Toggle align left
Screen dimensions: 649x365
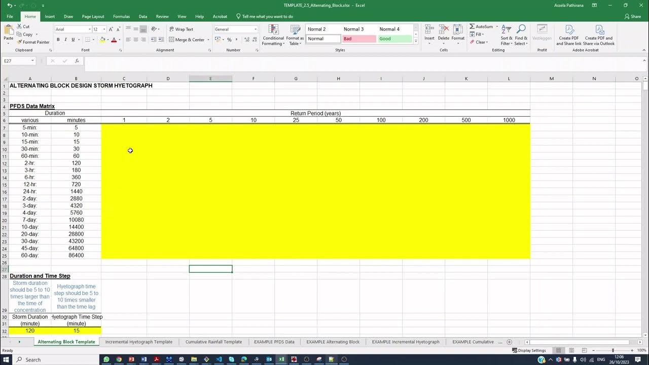coord(128,40)
